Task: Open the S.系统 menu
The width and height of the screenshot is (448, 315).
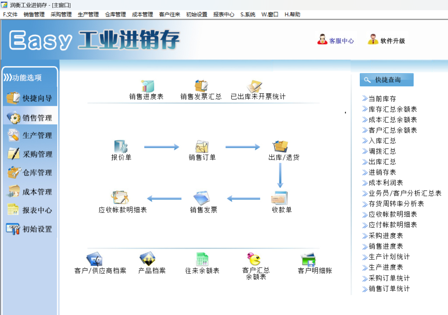Action: tap(248, 15)
